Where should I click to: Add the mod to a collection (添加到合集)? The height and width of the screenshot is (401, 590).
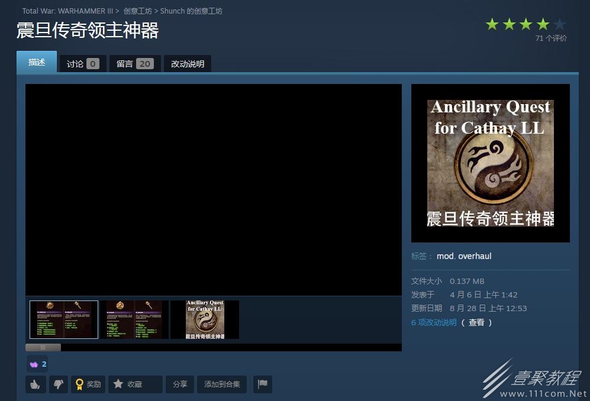coord(222,384)
